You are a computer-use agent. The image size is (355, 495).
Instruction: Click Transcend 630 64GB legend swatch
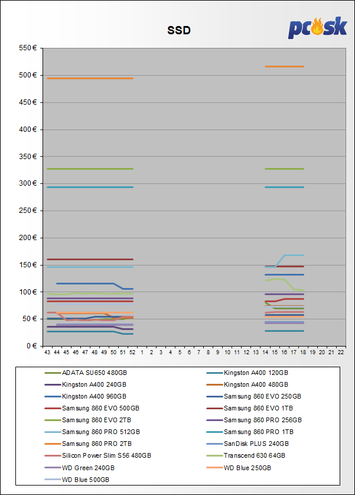point(214,455)
